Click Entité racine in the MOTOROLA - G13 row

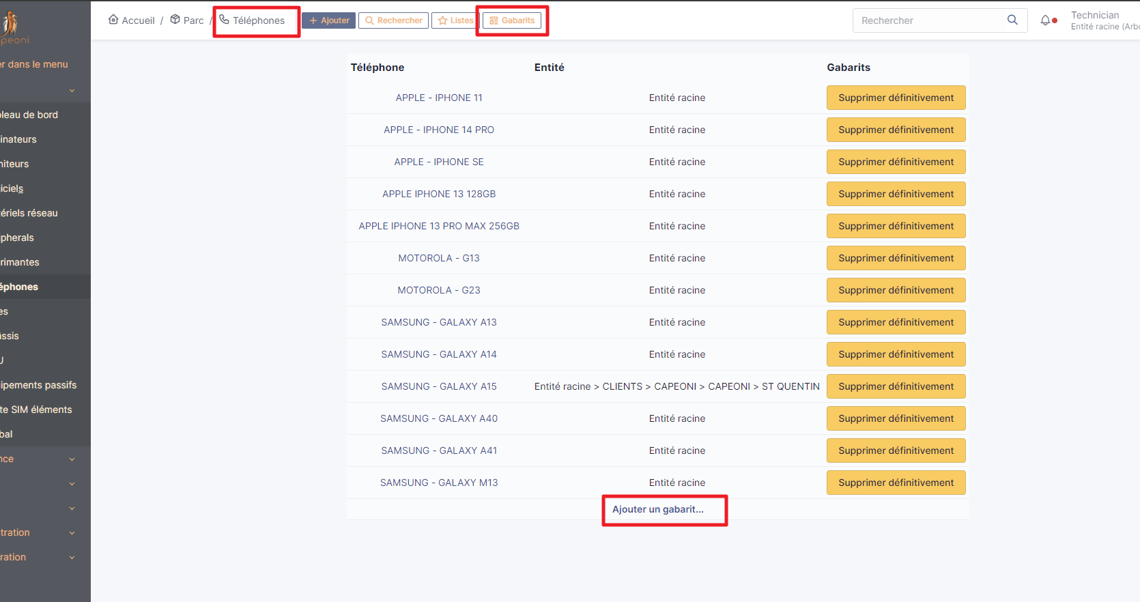(x=677, y=258)
